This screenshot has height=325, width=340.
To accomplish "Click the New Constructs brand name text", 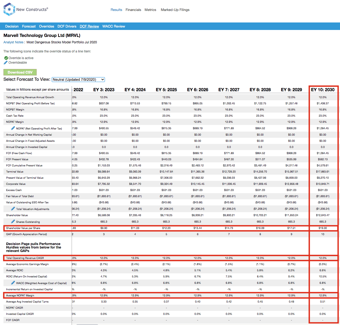I will tap(32, 9).
